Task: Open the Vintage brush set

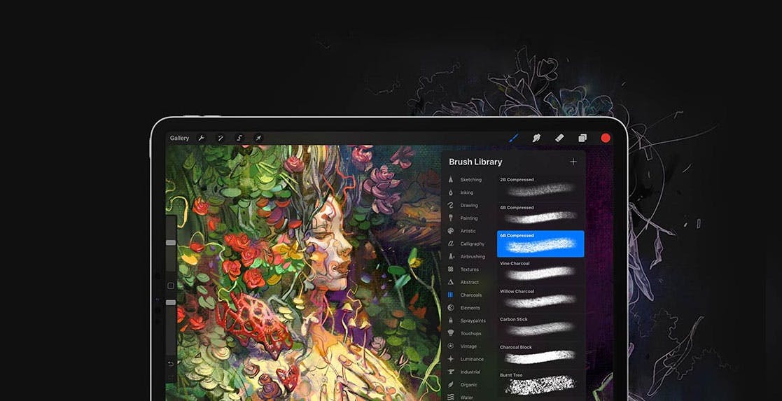Action: click(x=462, y=346)
